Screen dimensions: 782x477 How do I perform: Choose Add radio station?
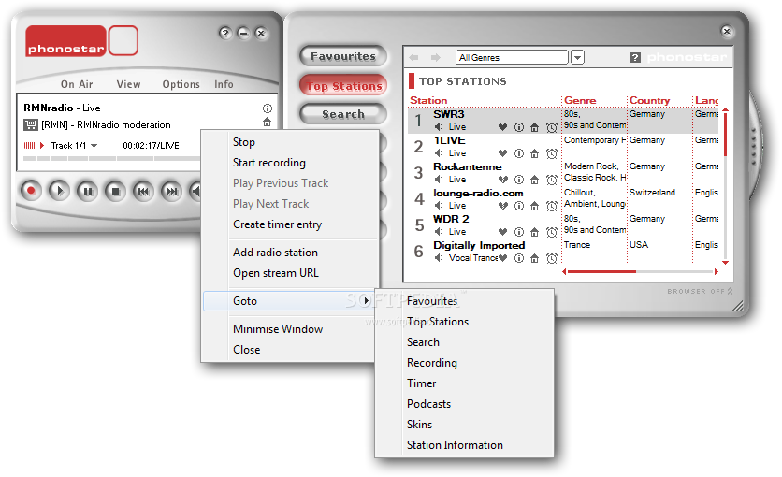[275, 253]
